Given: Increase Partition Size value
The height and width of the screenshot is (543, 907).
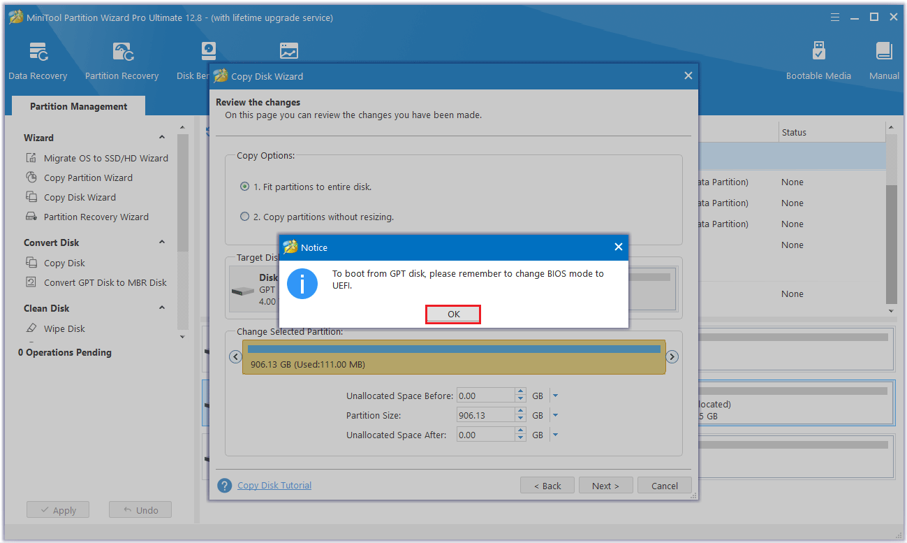Looking at the screenshot, I should 520,412.
